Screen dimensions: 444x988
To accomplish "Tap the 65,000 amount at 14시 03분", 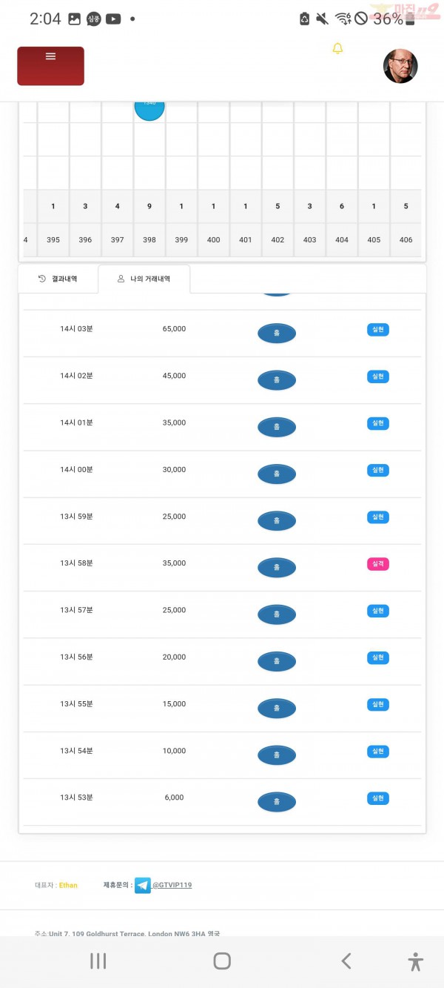I will point(174,328).
